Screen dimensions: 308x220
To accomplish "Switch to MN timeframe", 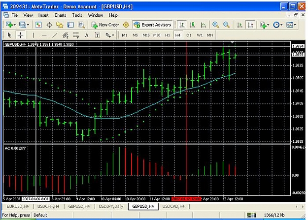I will [210, 35].
